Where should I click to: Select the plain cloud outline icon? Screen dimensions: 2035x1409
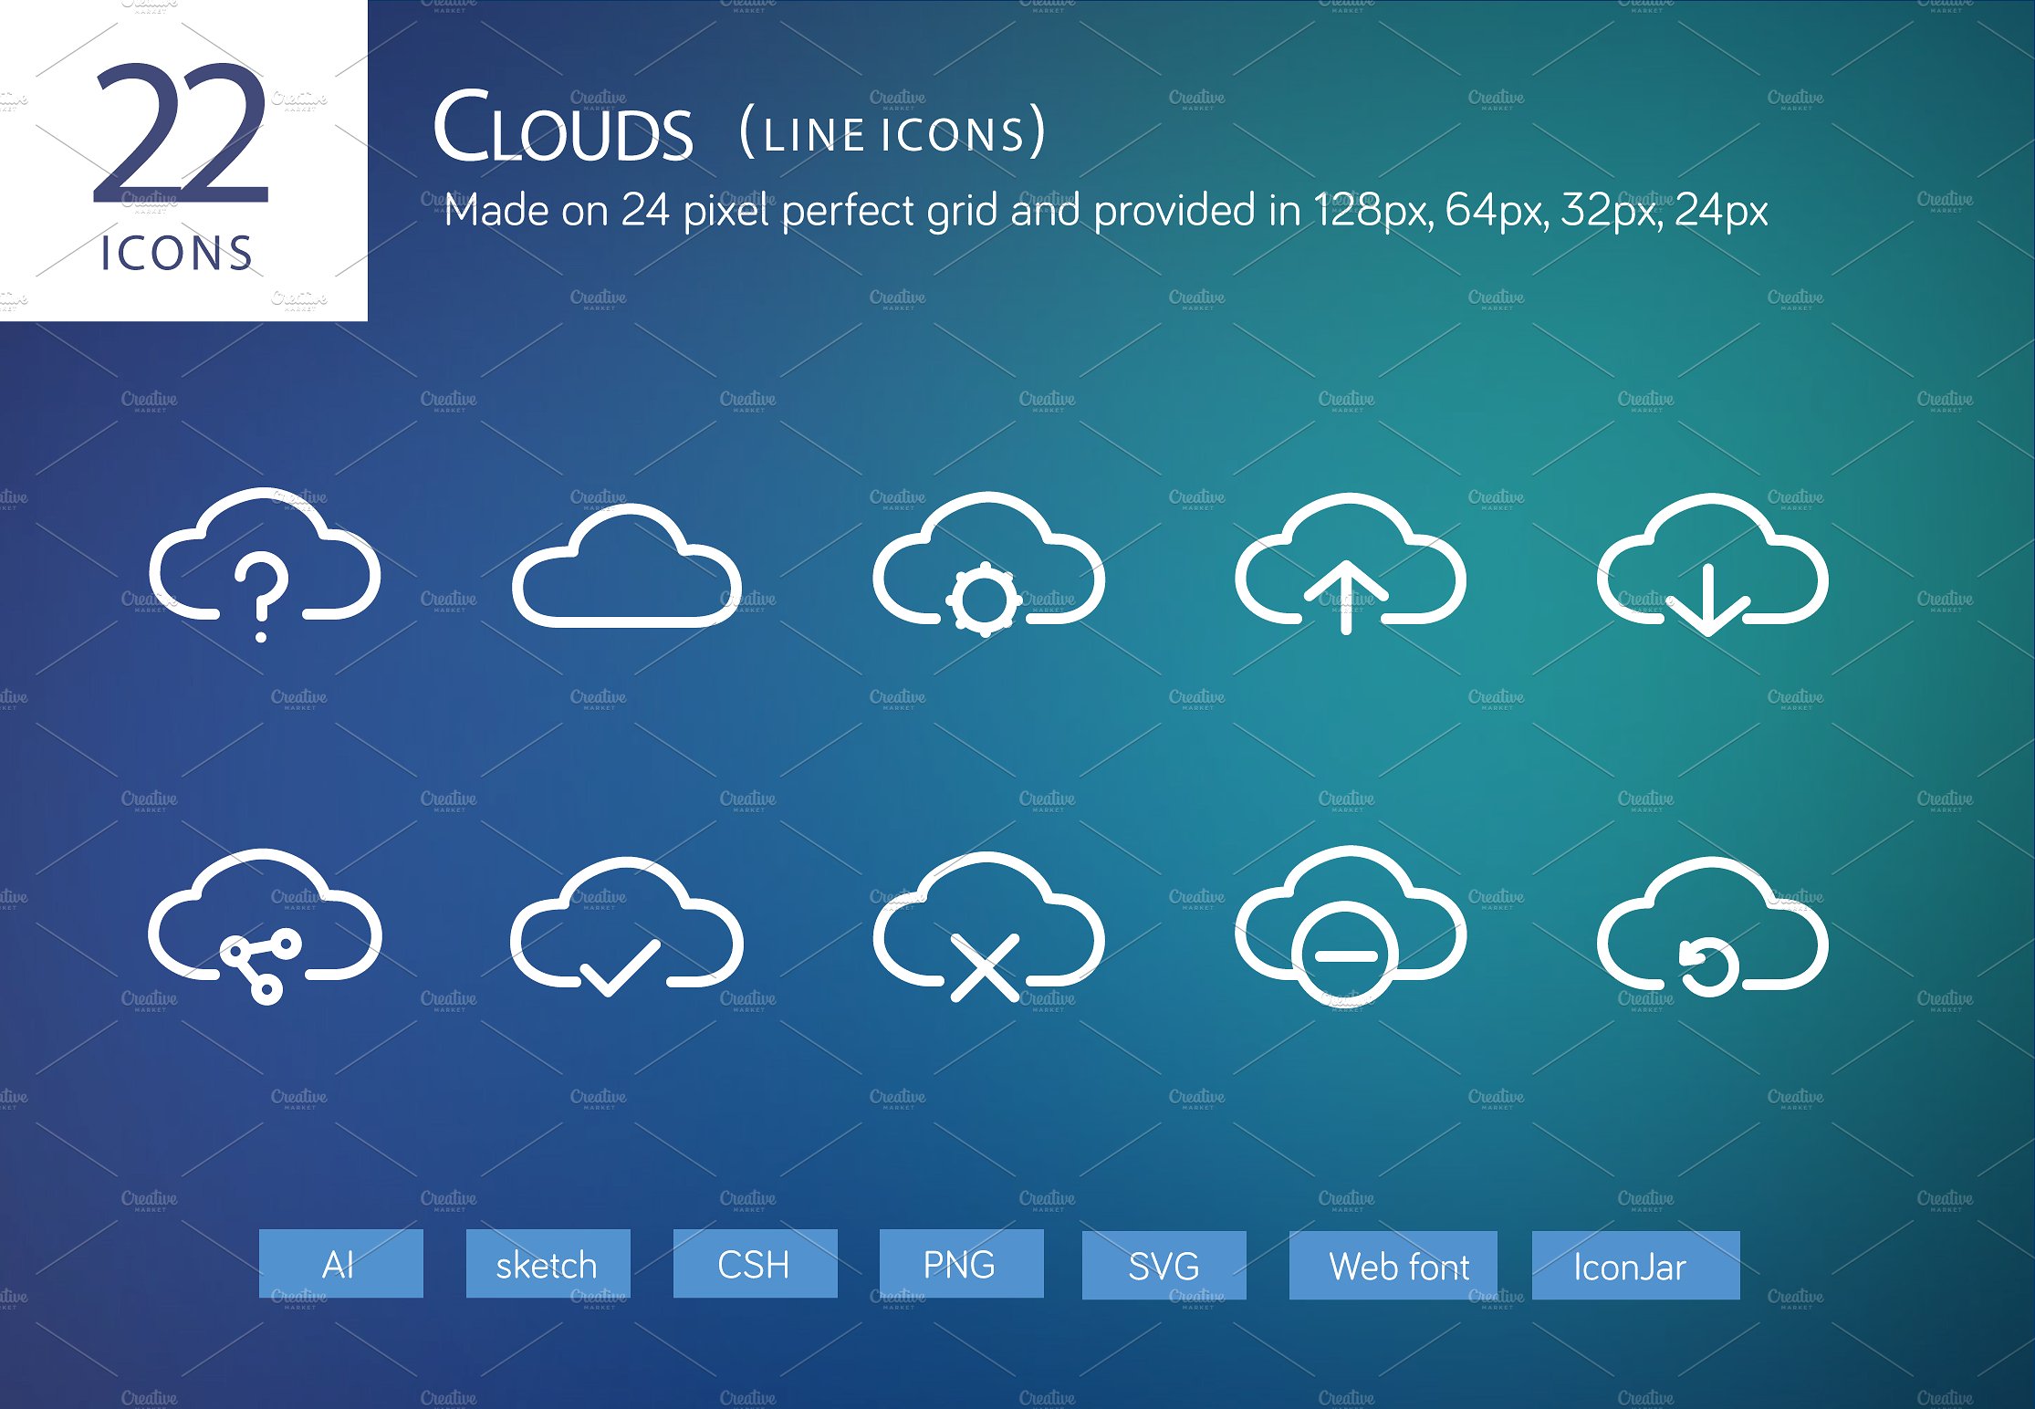click(627, 565)
